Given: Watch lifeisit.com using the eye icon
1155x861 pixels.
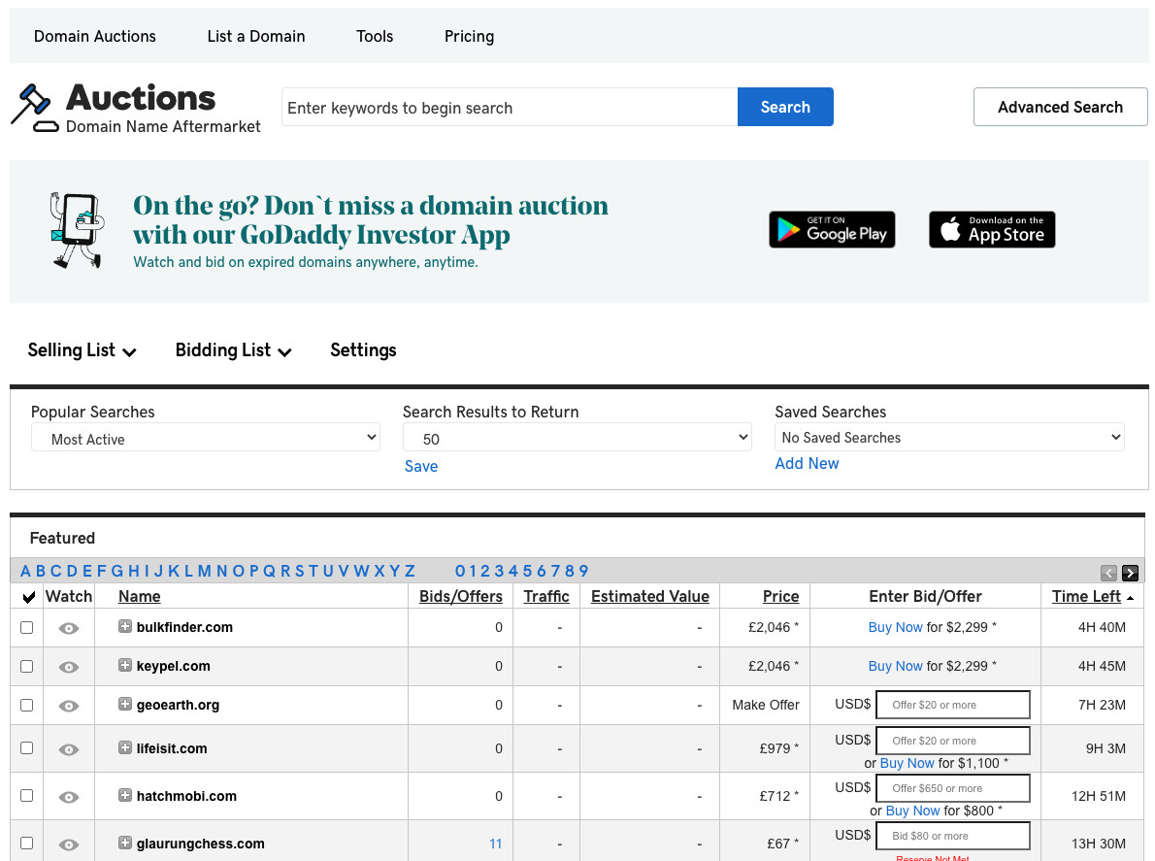Looking at the screenshot, I should pyautogui.click(x=69, y=749).
